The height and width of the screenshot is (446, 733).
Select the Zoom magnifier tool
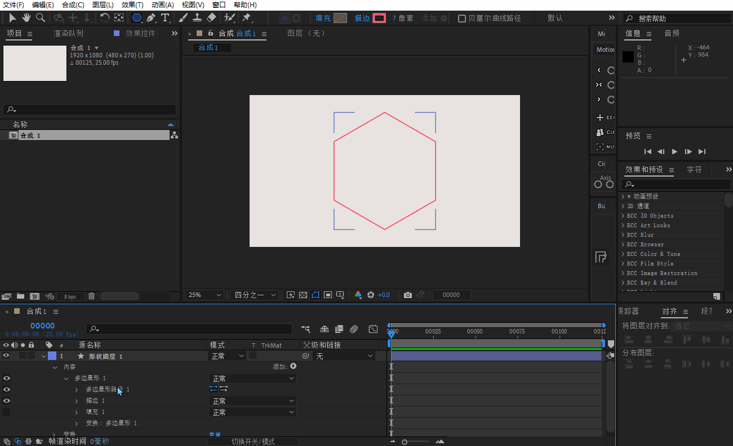point(41,18)
